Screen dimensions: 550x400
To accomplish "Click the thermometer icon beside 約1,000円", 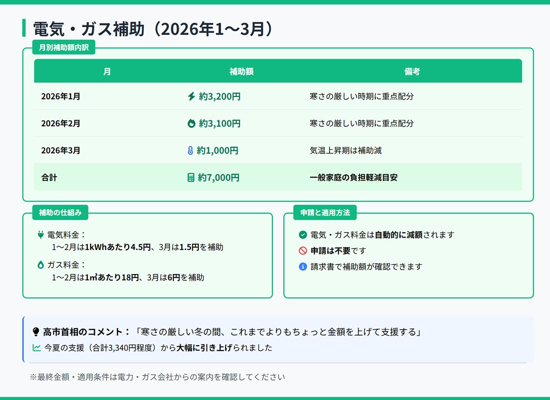I will [x=190, y=151].
